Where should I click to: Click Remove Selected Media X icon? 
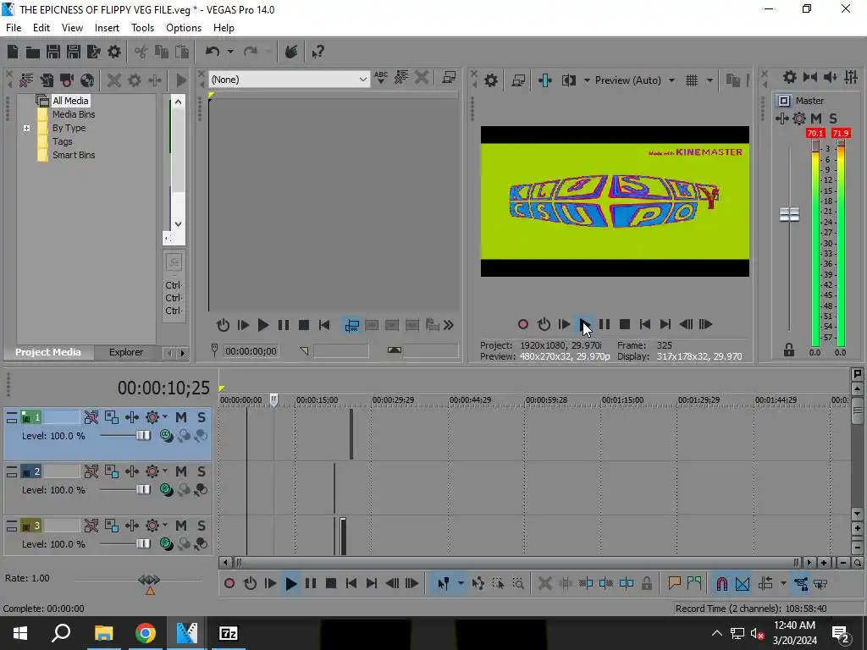(114, 80)
